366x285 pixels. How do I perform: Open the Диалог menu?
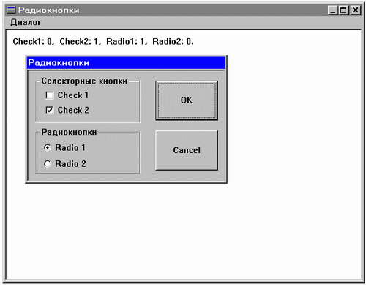pos(26,22)
